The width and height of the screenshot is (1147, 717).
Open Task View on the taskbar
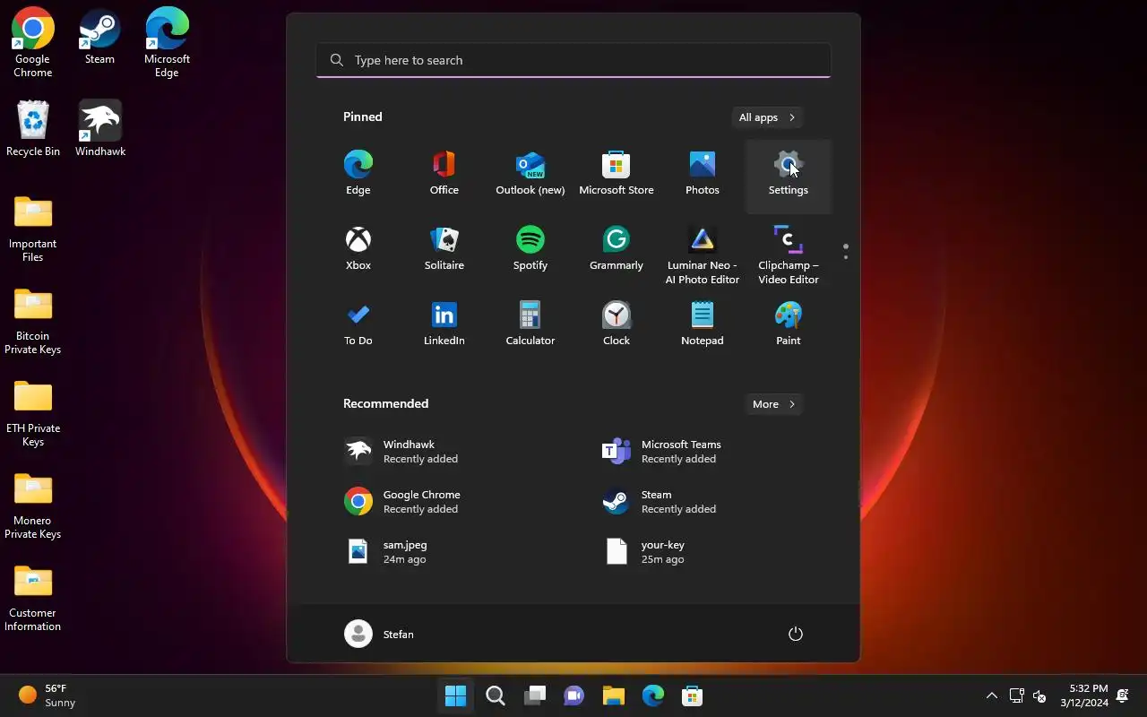535,695
